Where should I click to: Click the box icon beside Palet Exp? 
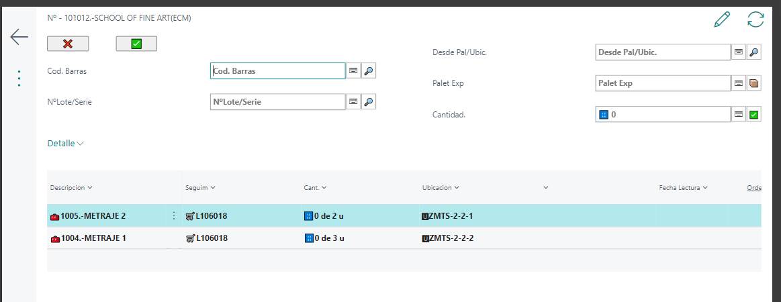point(754,83)
